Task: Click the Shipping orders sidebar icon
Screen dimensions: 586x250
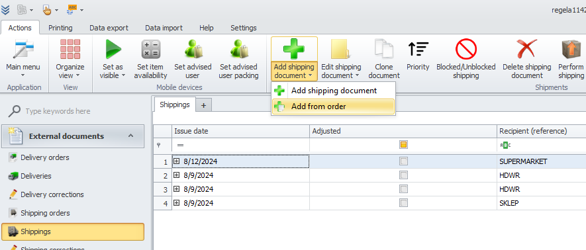Action: click(13, 213)
